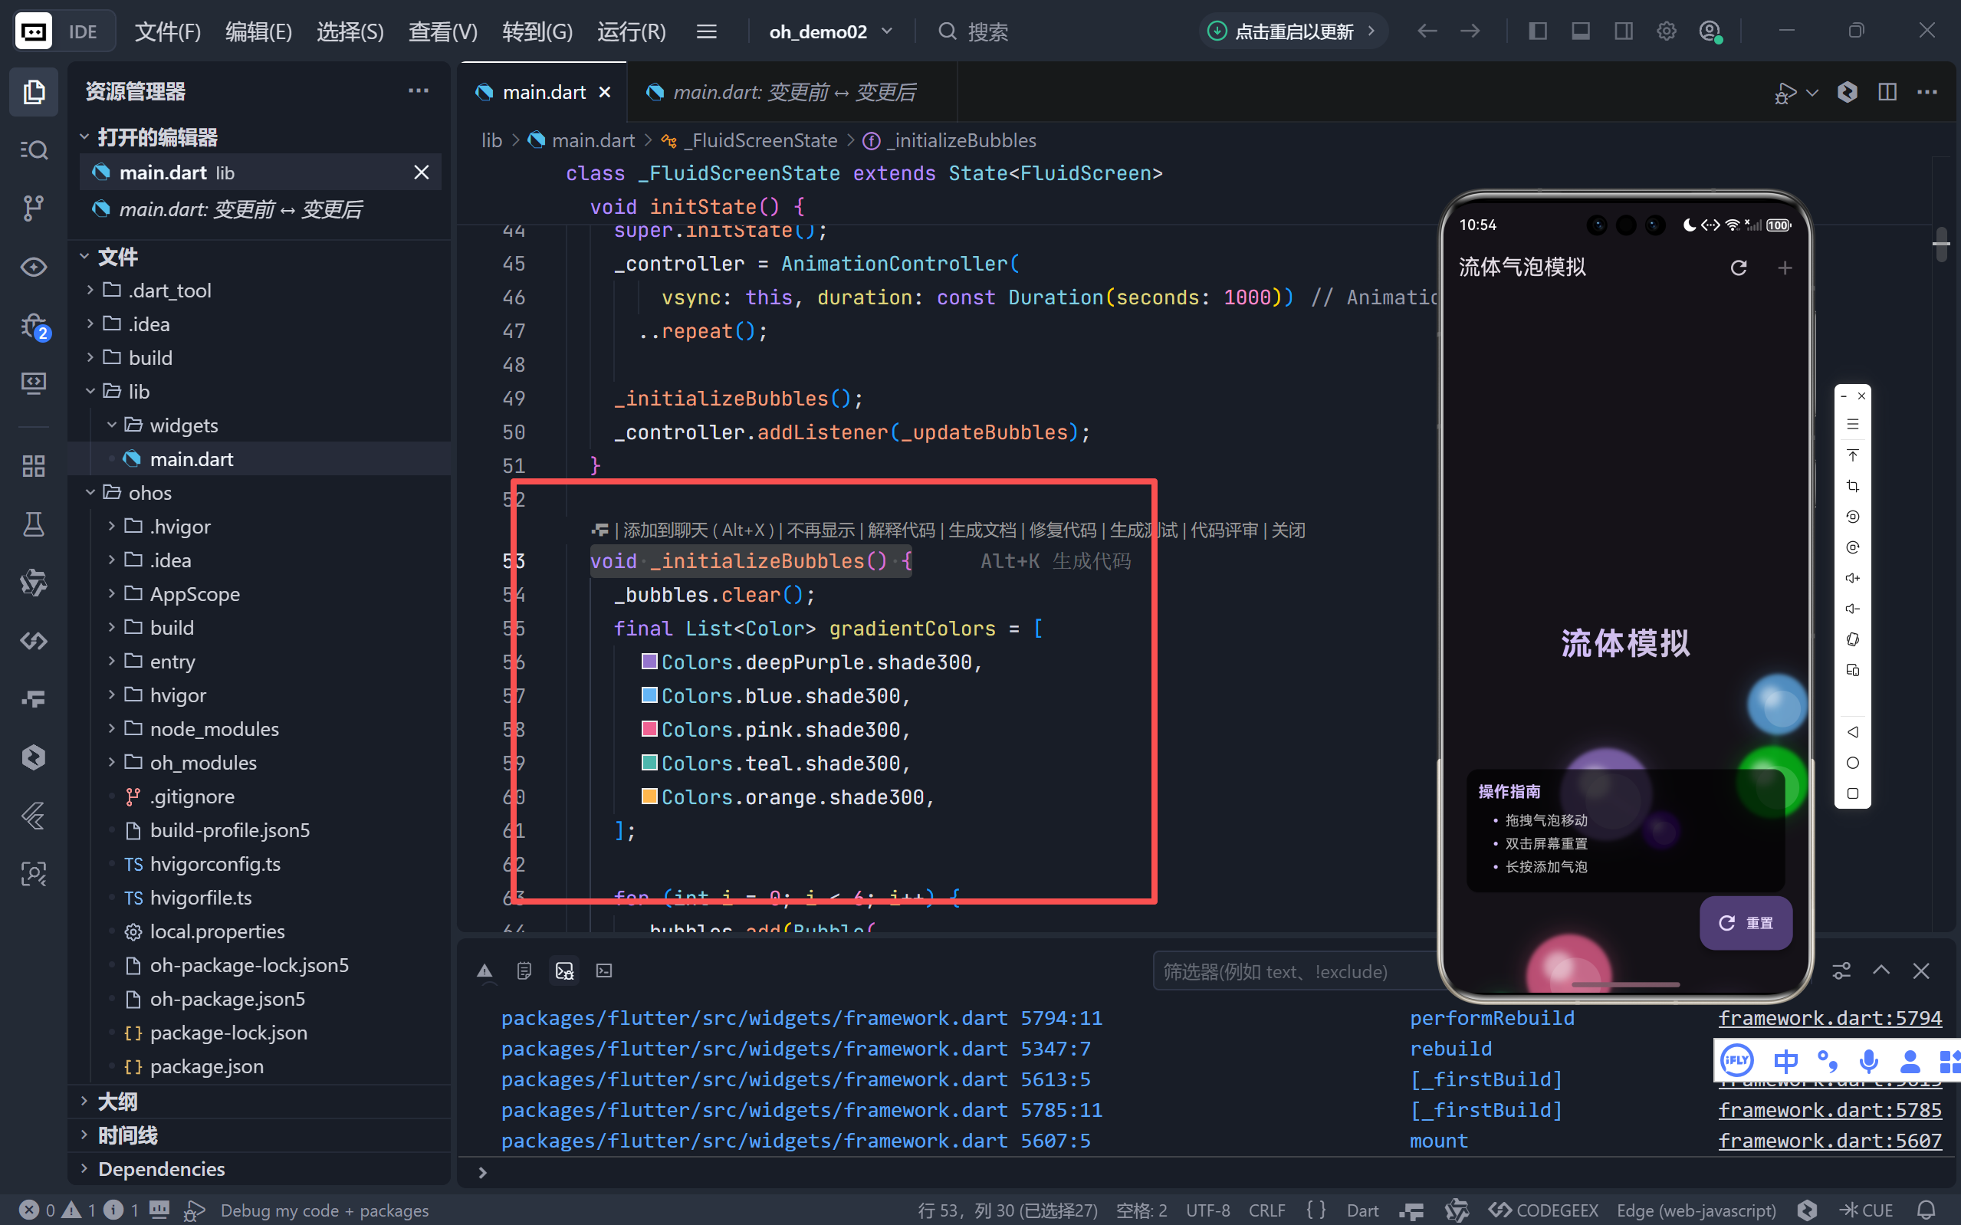Image resolution: width=1961 pixels, height=1225 pixels.
Task: Click the split editor icon
Action: 1887,91
